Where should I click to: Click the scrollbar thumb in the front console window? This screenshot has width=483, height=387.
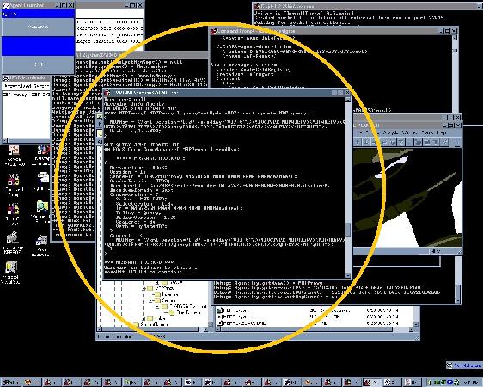[x=348, y=230]
